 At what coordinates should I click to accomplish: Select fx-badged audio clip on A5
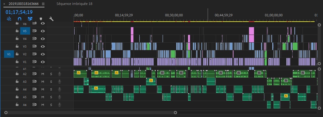click(x=285, y=97)
